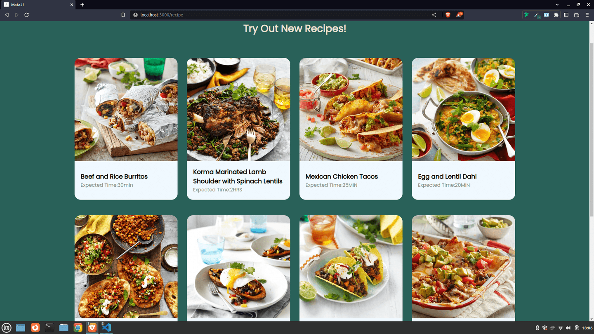The height and width of the screenshot is (334, 594).
Task: Click the blue screenshot extension icon
Action: coord(546,15)
